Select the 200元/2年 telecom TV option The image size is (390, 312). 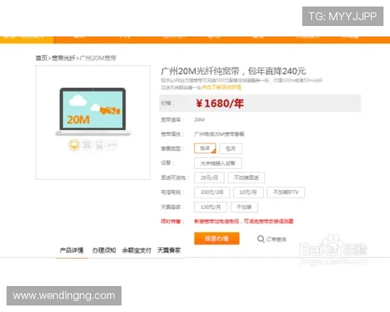click(x=212, y=192)
